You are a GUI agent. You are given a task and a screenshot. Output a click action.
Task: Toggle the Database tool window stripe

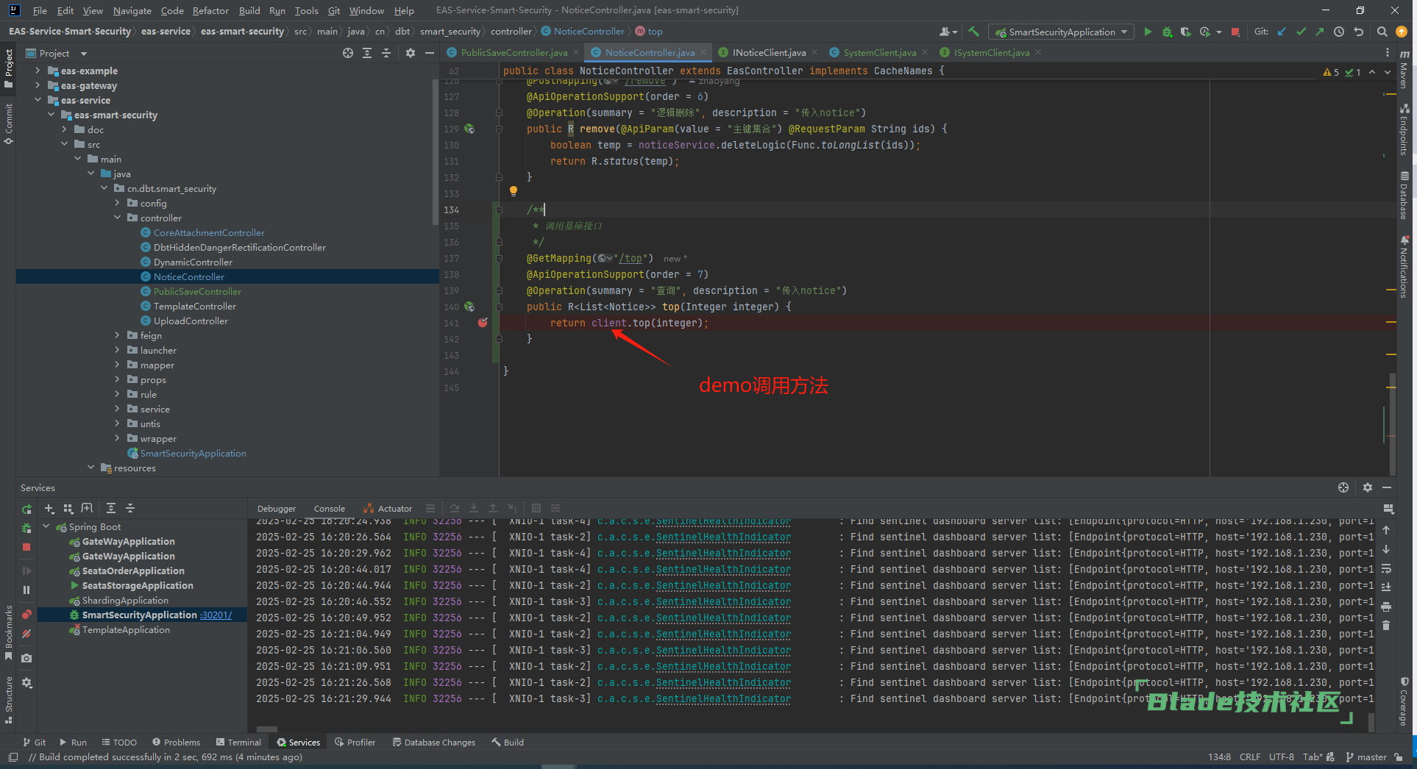[1404, 195]
